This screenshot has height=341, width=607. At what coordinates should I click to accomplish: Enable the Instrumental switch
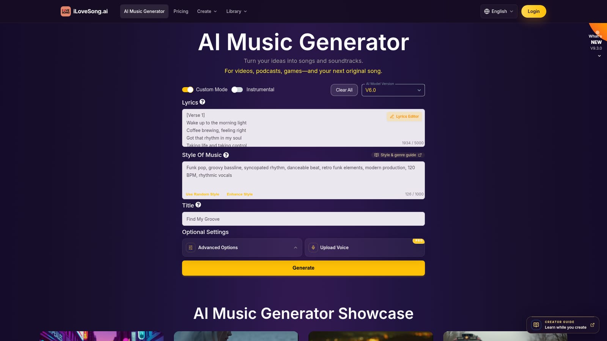(237, 89)
